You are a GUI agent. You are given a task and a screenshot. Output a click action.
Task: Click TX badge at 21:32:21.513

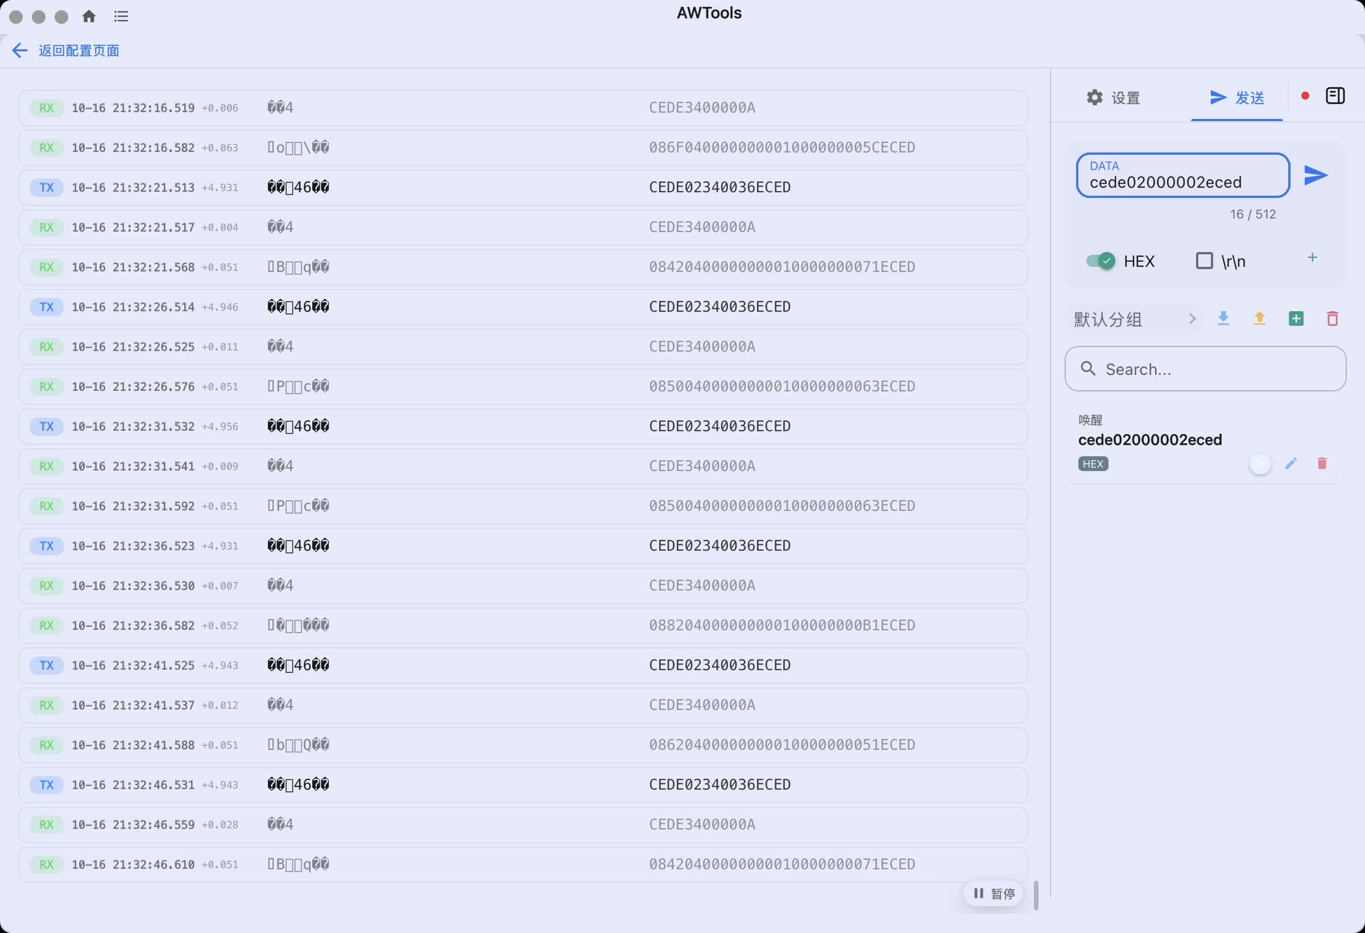pyautogui.click(x=47, y=187)
